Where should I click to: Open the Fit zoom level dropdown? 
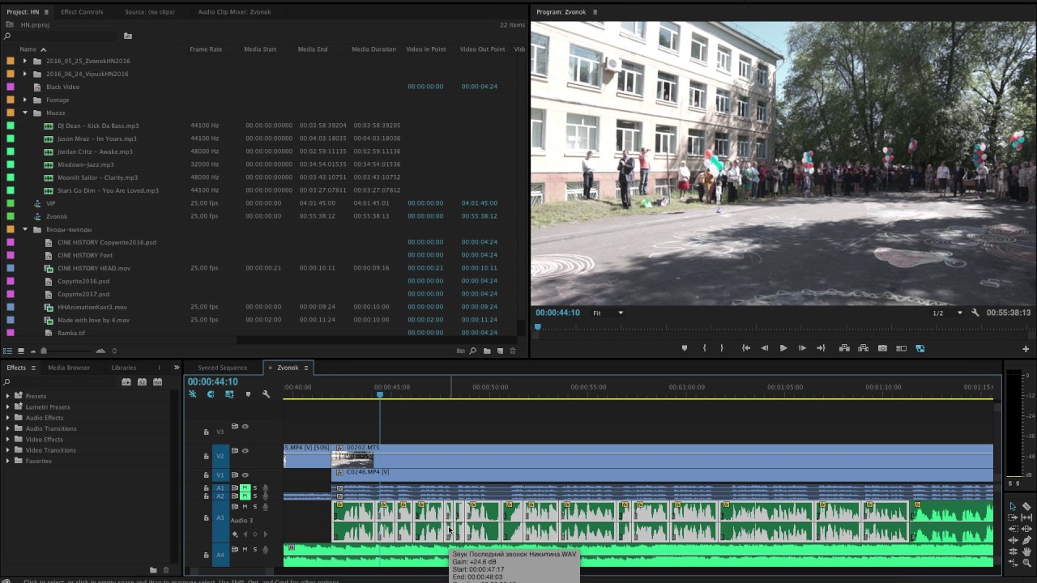[608, 313]
